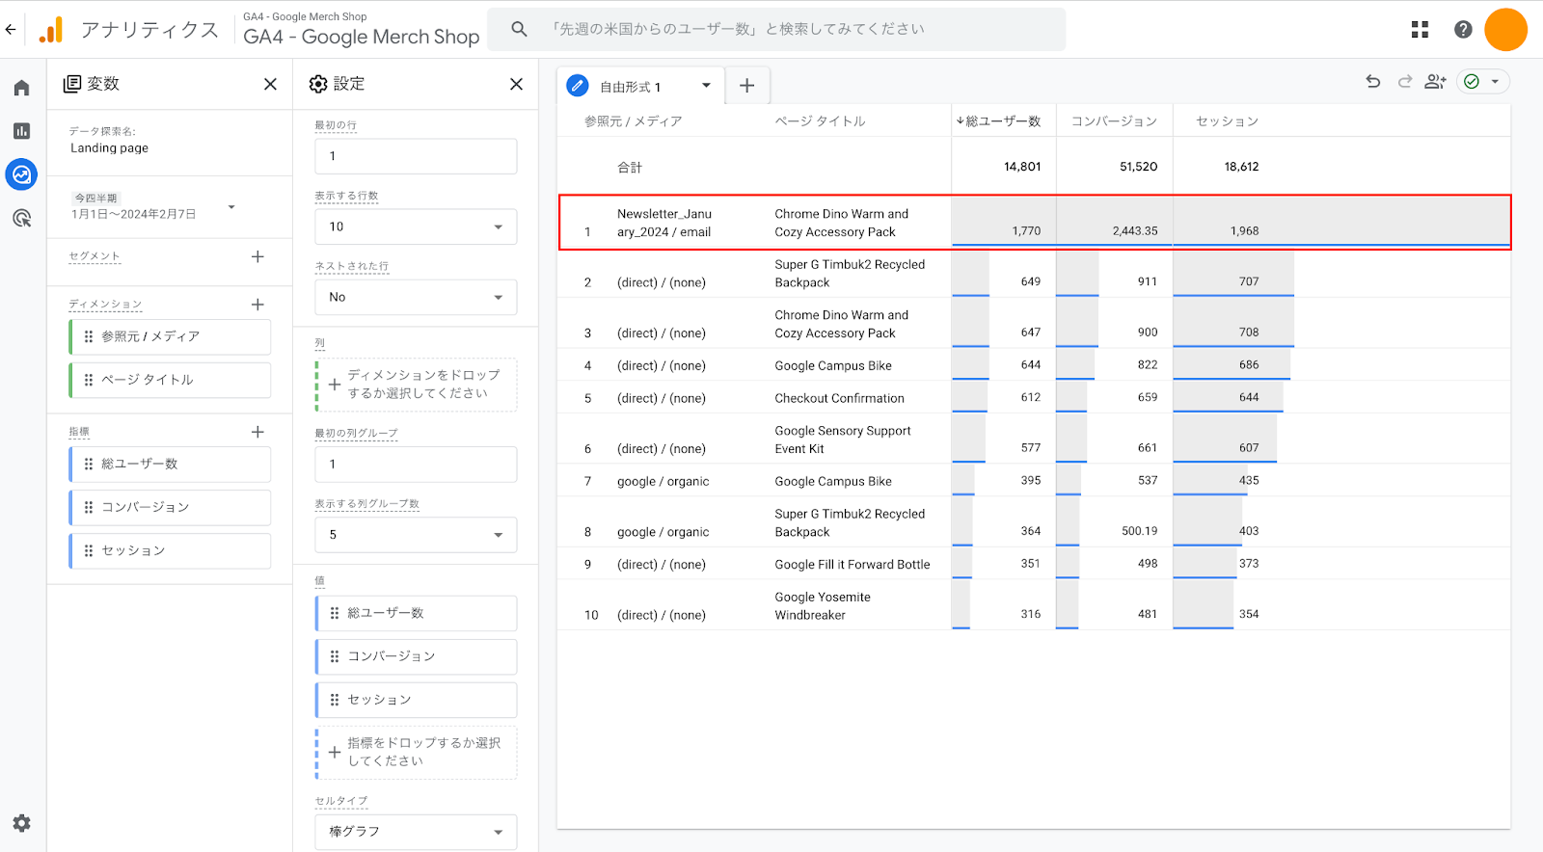The width and height of the screenshot is (1543, 852).
Task: Click コンバージョン chip in values section
Action: click(416, 656)
